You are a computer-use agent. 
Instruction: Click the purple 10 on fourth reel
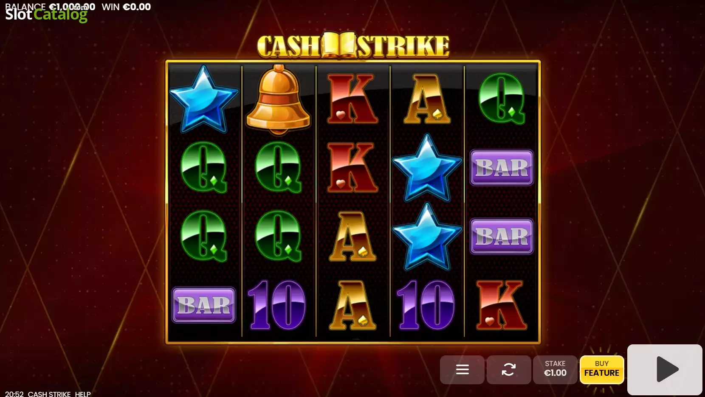426,305
